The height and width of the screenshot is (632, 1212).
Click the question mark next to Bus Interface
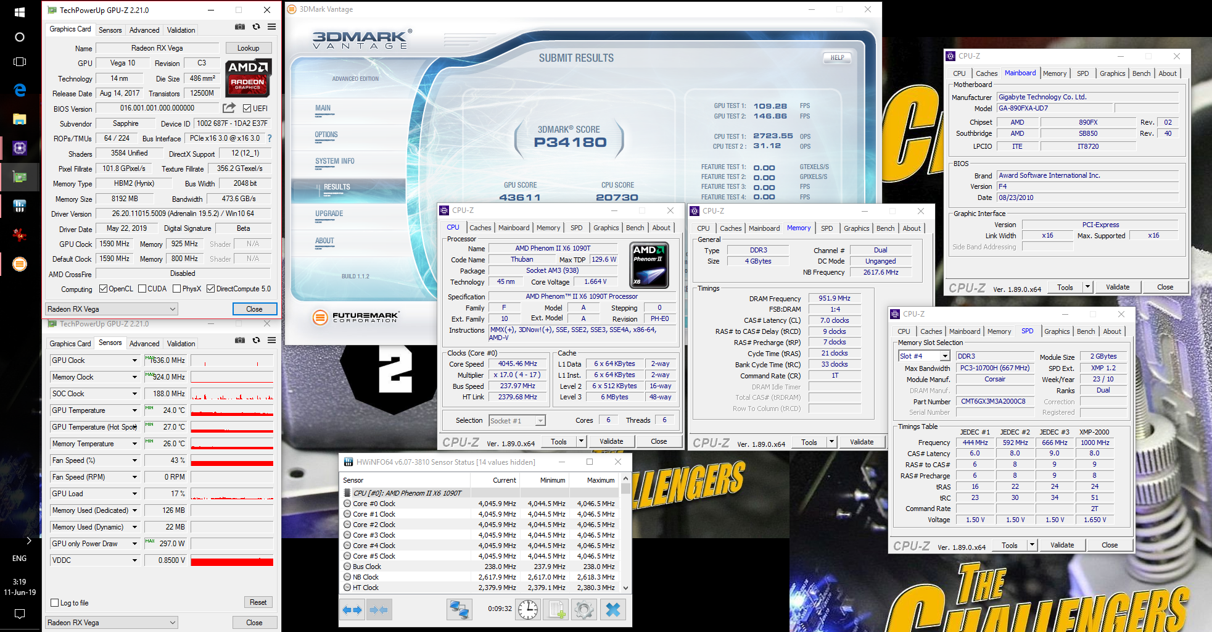pos(270,138)
